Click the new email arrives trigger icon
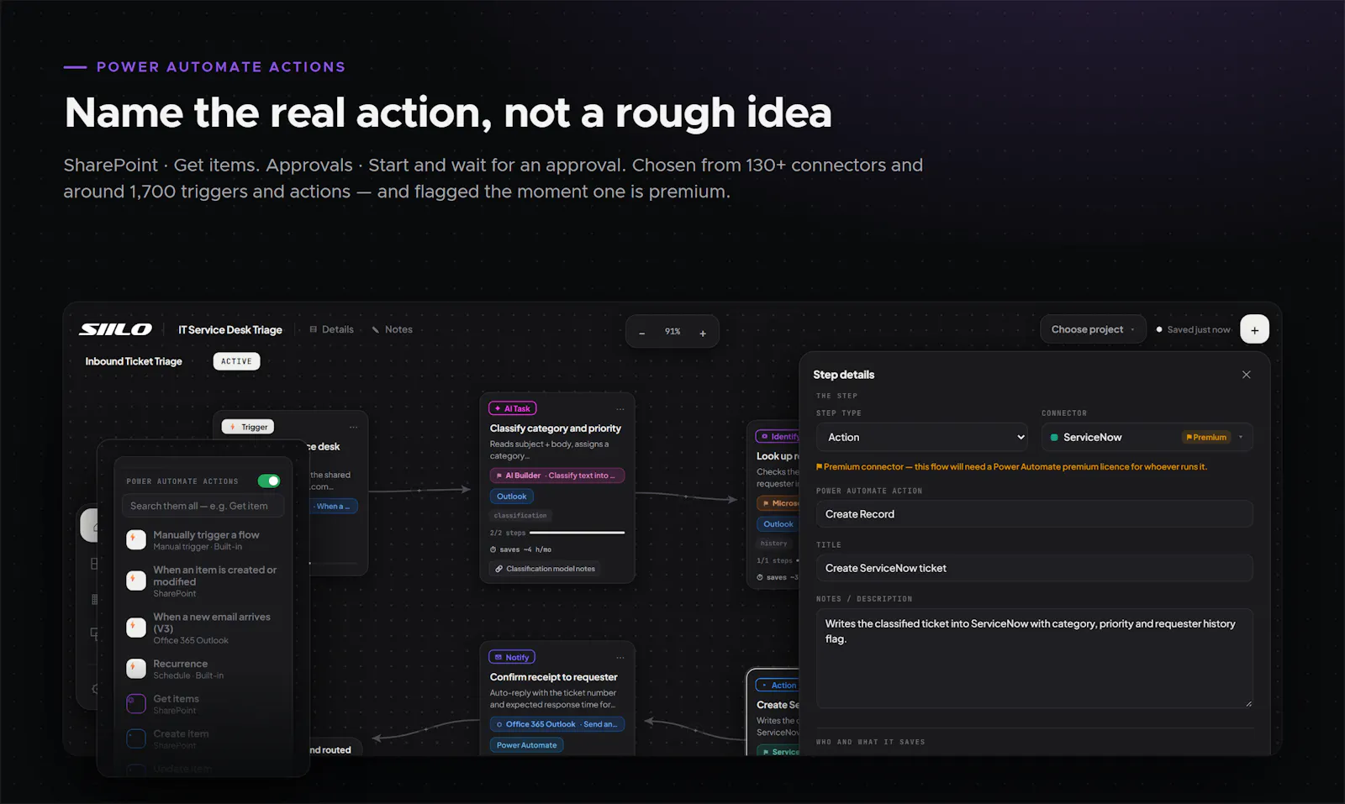The image size is (1345, 804). (136, 628)
